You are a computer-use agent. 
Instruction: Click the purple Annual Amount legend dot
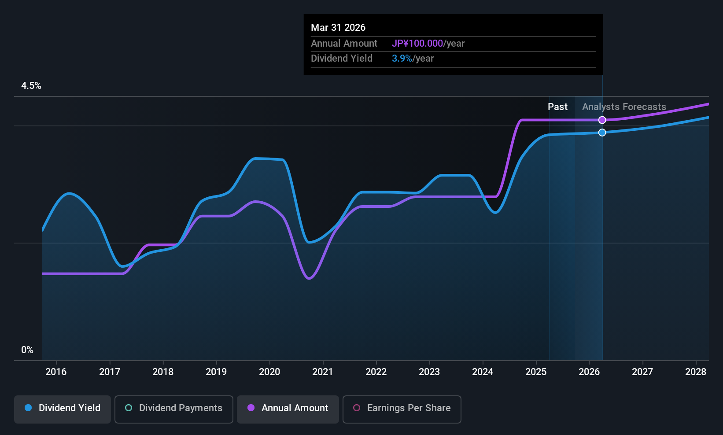[251, 408]
